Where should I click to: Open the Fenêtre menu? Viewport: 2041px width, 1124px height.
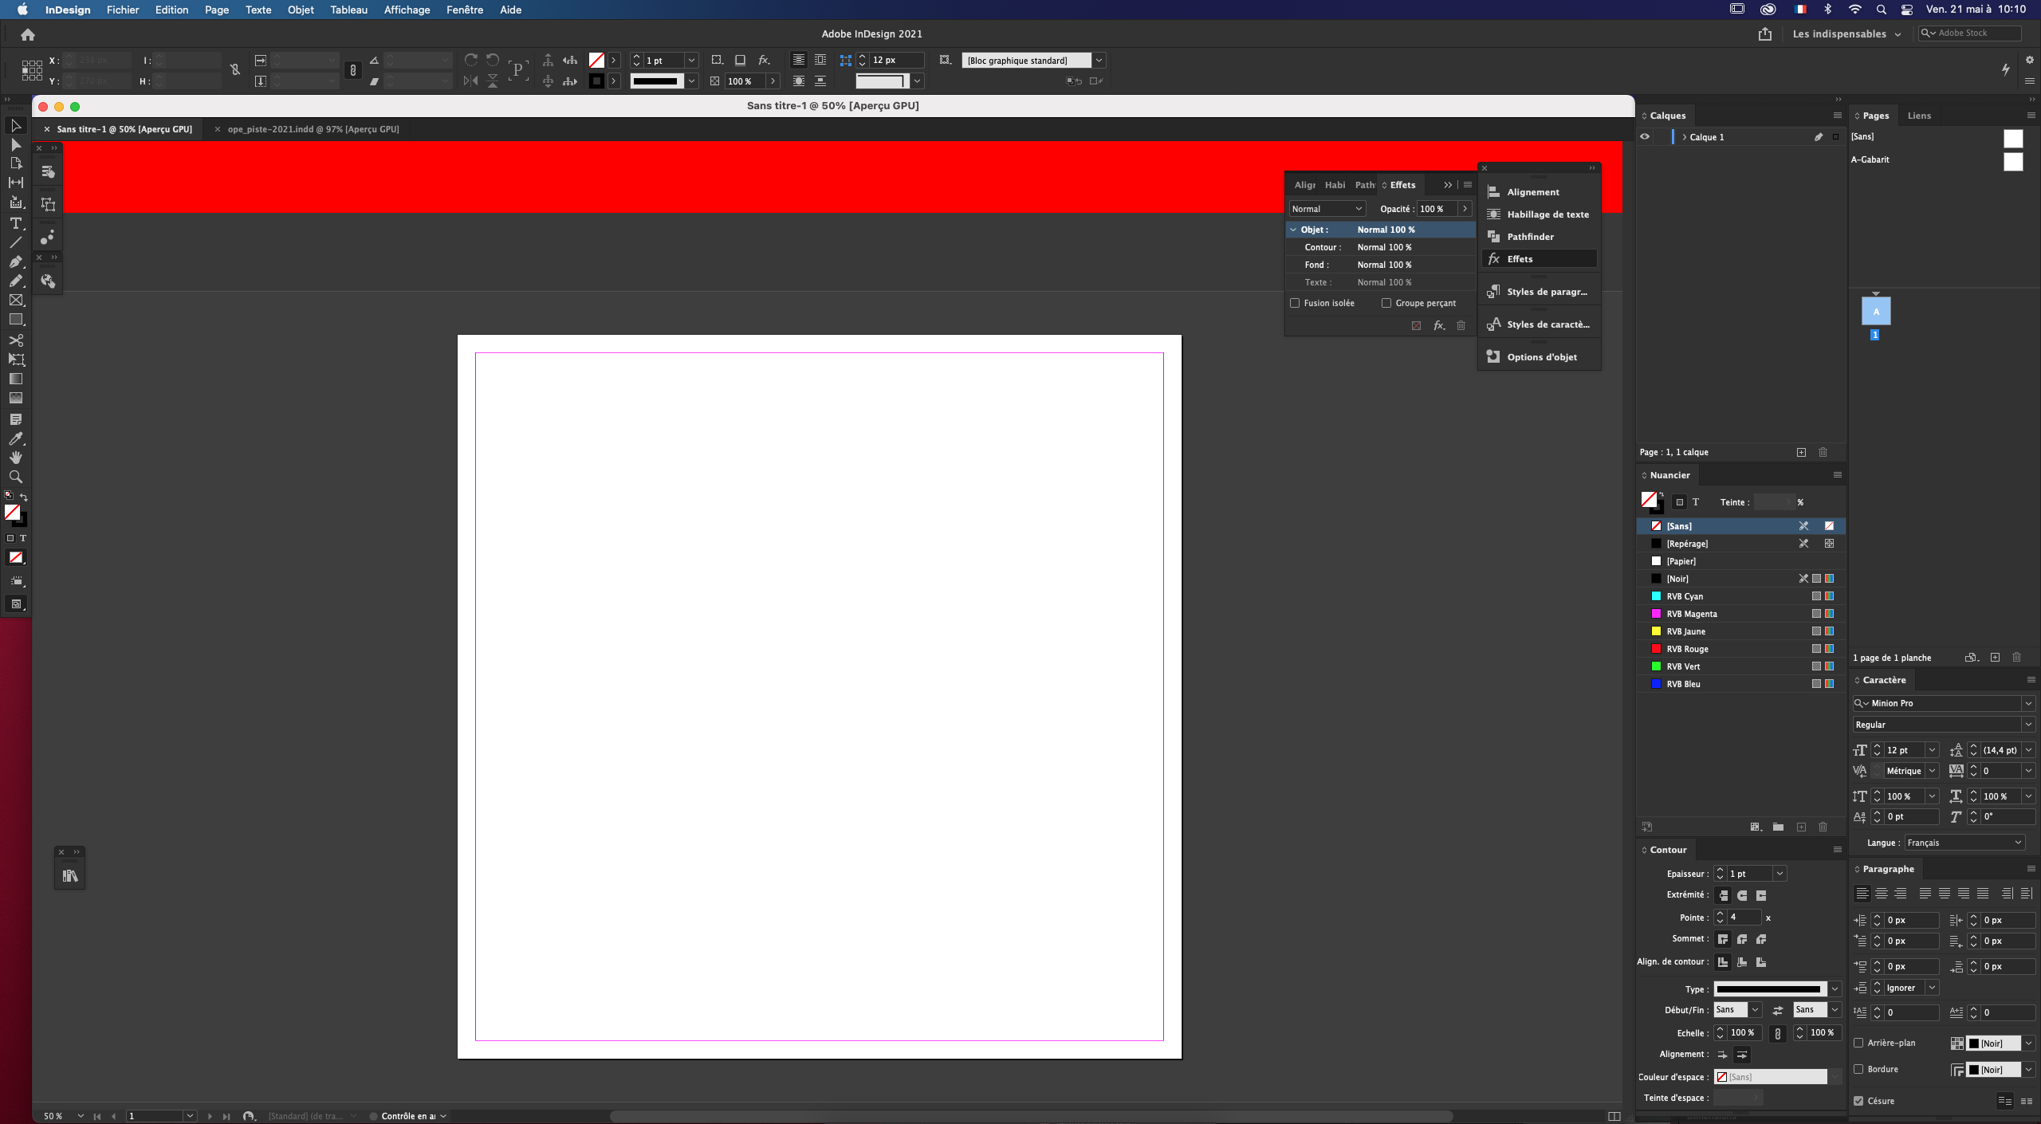tap(466, 10)
